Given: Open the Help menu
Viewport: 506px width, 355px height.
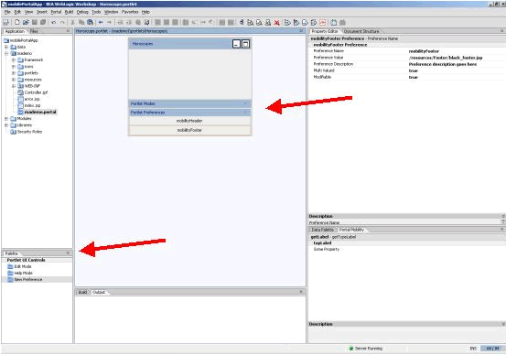Looking at the screenshot, I should tap(145, 12).
